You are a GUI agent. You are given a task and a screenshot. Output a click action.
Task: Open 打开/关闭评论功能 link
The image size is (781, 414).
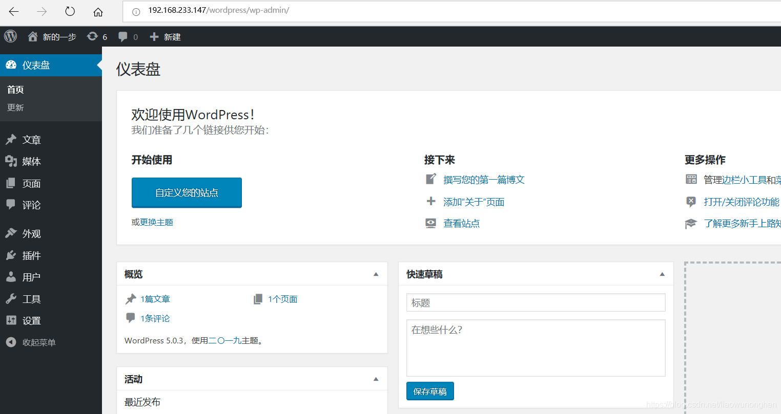point(742,202)
